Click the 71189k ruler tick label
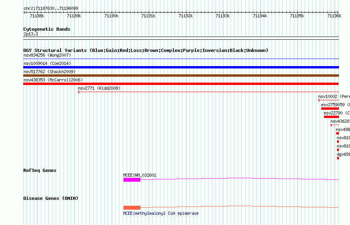This screenshot has height=225, width=350. [x=74, y=16]
